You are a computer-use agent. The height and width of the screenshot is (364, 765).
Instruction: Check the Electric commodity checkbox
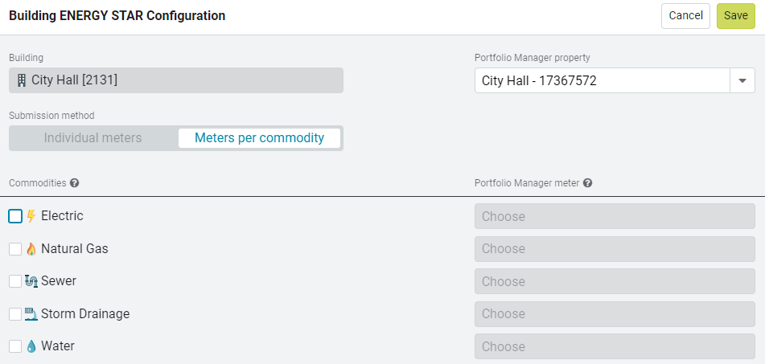click(15, 216)
